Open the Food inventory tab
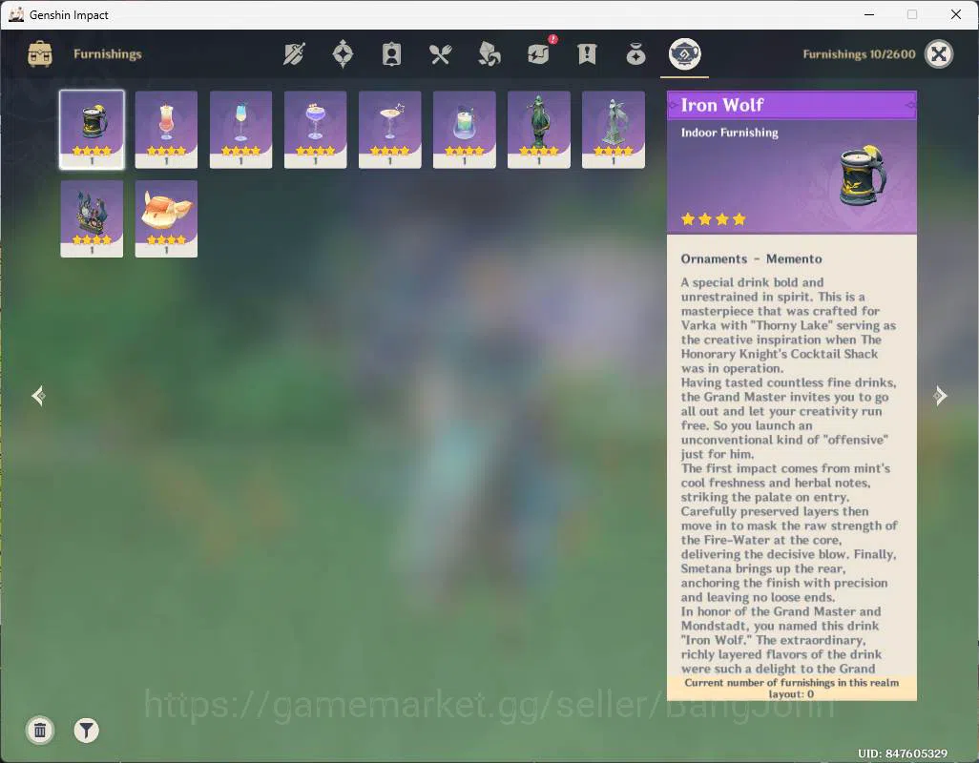This screenshot has width=979, height=763. (440, 54)
